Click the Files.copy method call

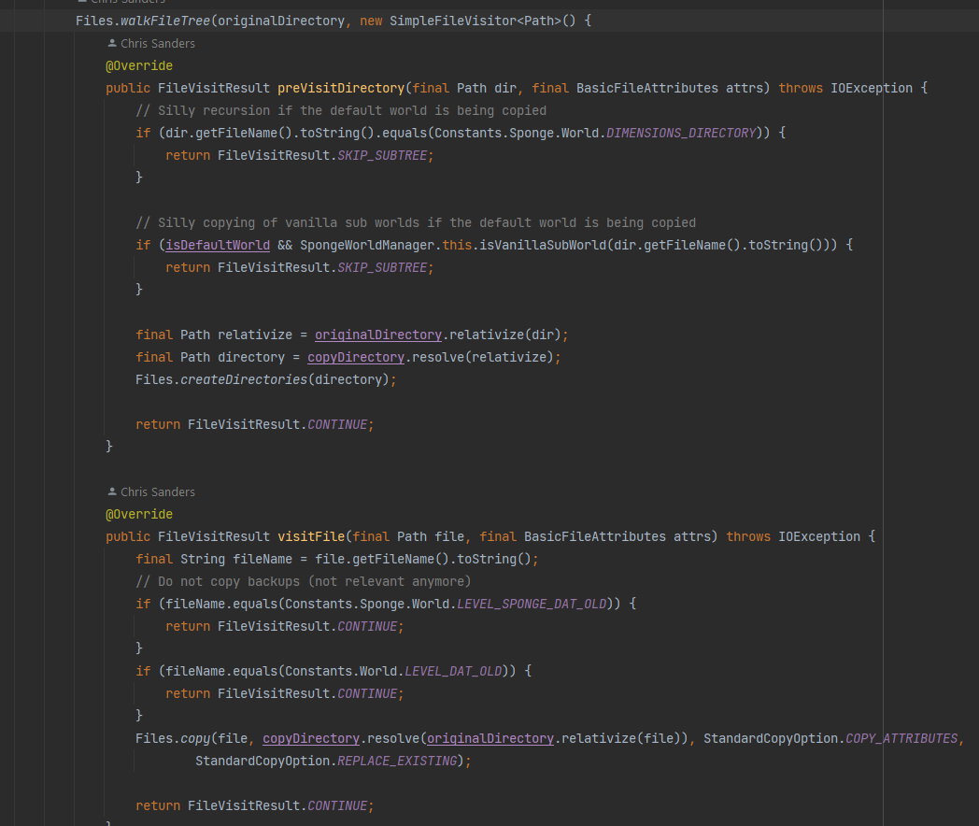[195, 738]
